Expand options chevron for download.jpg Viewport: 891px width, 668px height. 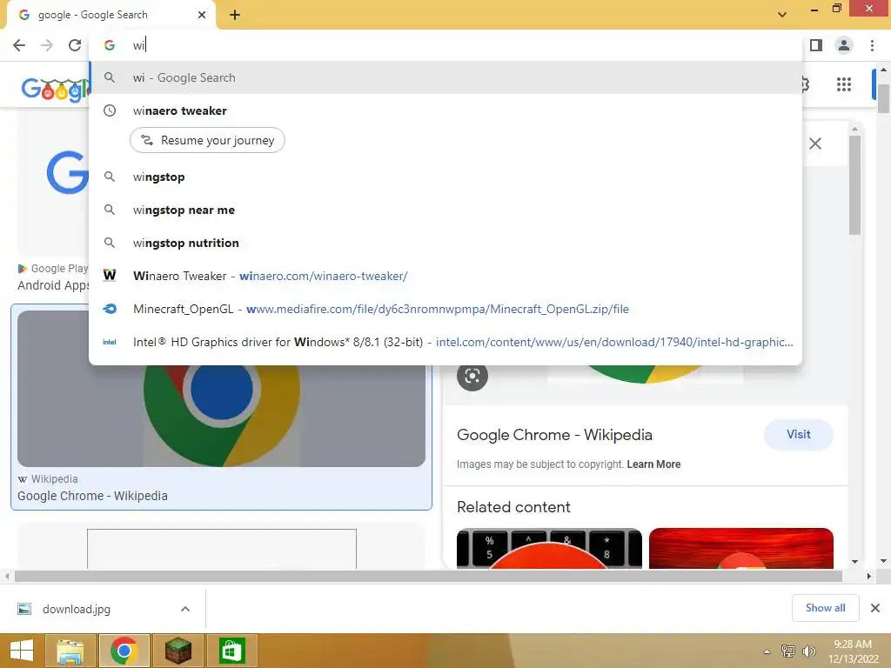[185, 609]
